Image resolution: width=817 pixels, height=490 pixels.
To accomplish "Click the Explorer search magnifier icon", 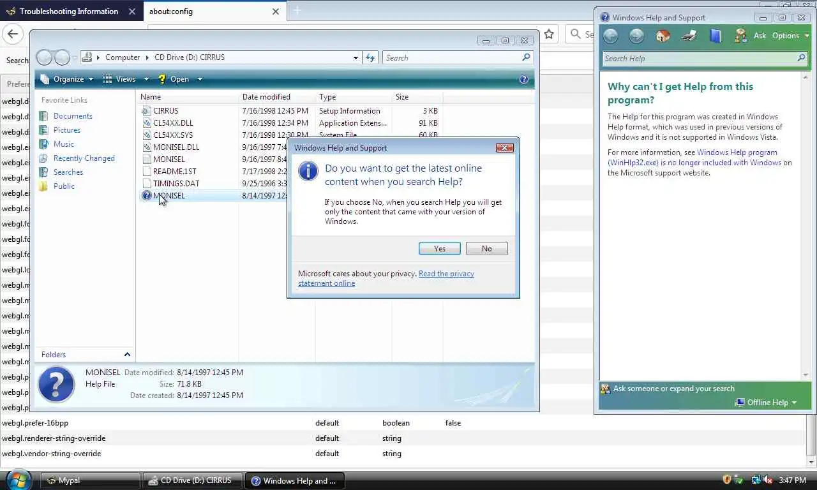I will pos(526,57).
